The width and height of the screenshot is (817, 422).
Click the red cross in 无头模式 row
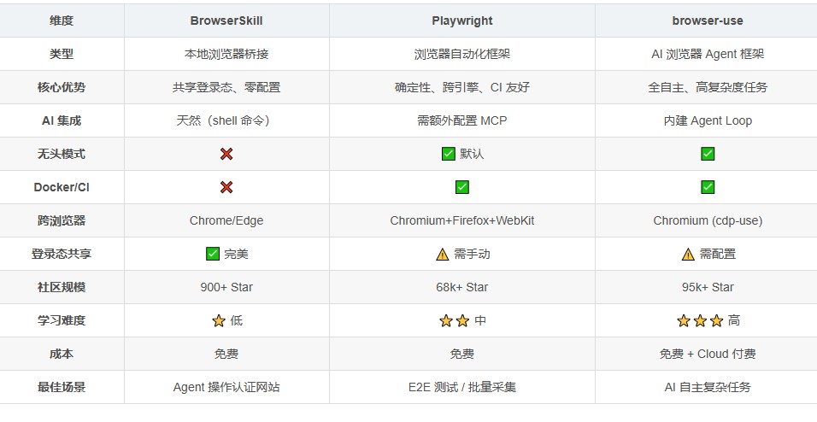pyautogui.click(x=226, y=154)
